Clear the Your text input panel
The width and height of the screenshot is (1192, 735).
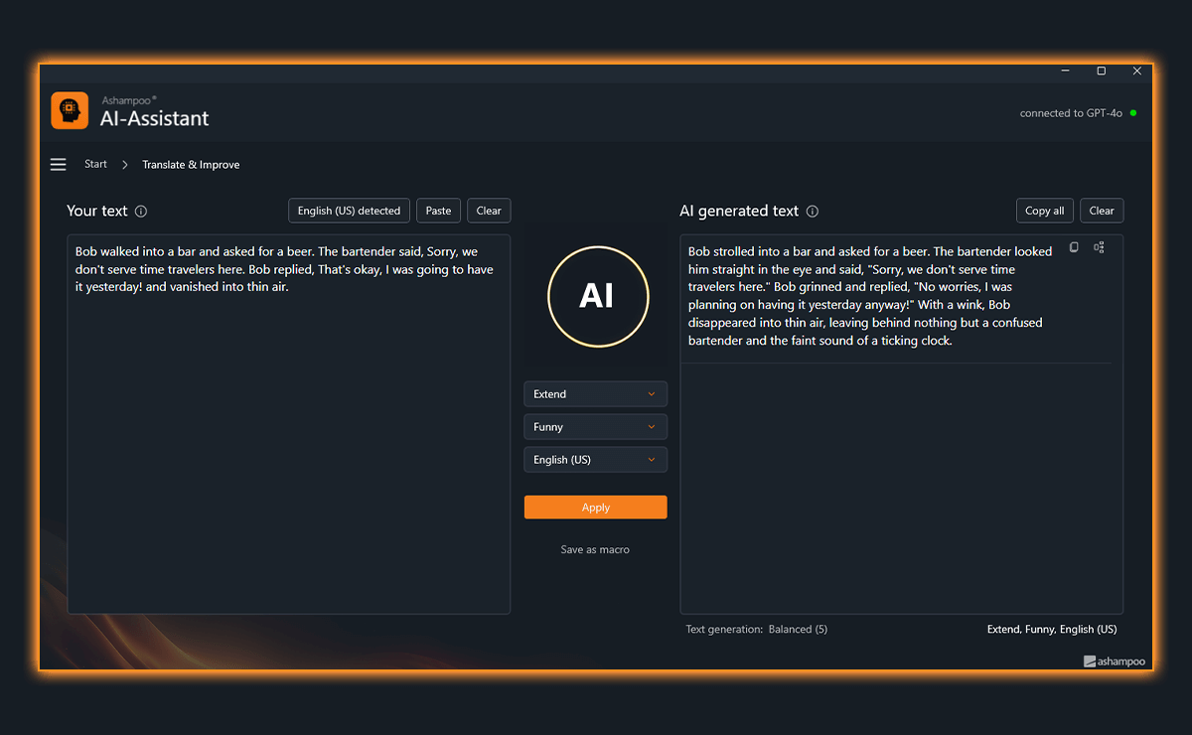pyautogui.click(x=489, y=211)
